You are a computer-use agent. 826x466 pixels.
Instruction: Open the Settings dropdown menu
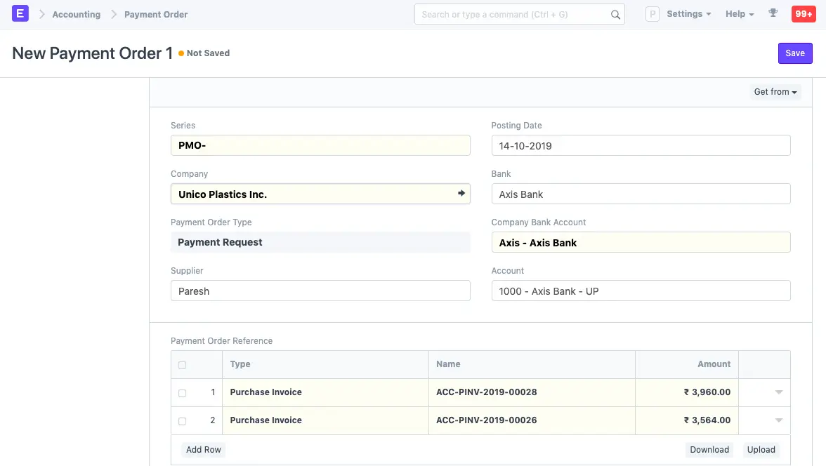click(x=688, y=14)
